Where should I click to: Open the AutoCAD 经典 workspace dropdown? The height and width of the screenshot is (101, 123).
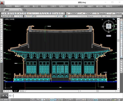(10, 16)
